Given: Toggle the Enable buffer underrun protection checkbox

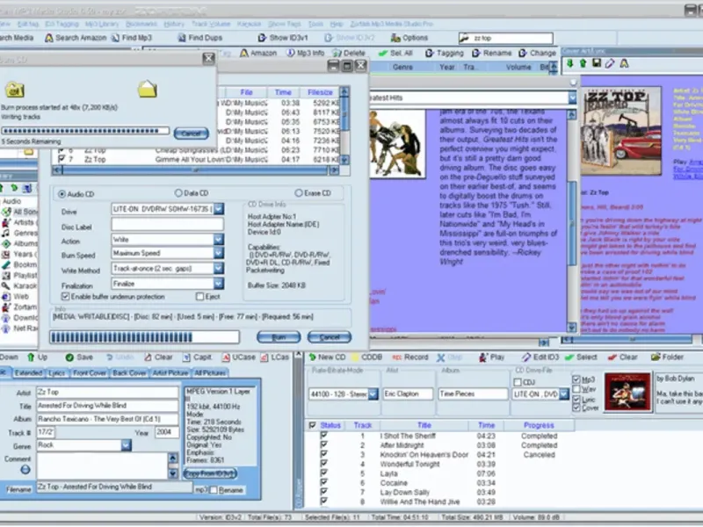Looking at the screenshot, I should pyautogui.click(x=65, y=297).
